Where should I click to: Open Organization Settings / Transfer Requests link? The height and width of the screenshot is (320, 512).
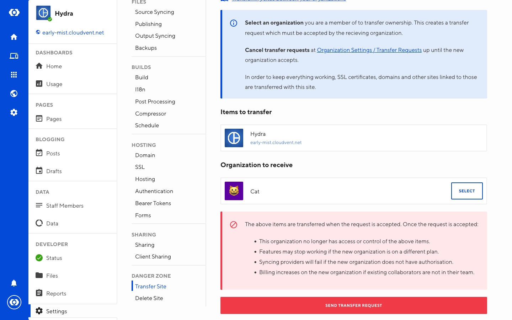[369, 50]
